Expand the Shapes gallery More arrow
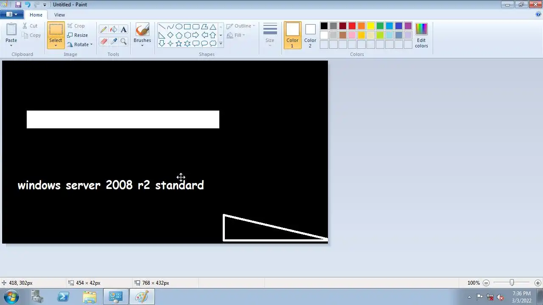 click(221, 43)
